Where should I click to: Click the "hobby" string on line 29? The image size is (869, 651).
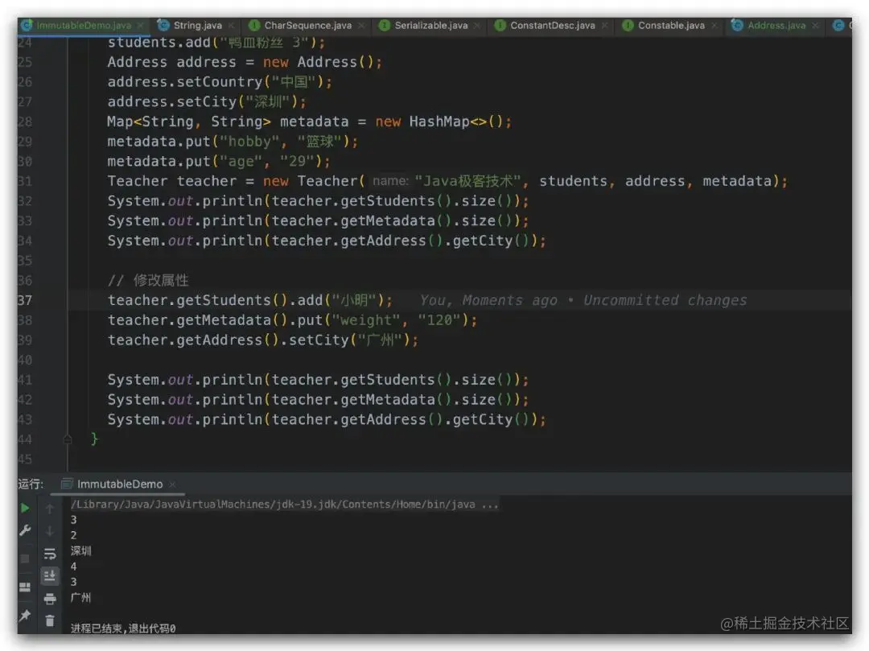pyautogui.click(x=249, y=142)
